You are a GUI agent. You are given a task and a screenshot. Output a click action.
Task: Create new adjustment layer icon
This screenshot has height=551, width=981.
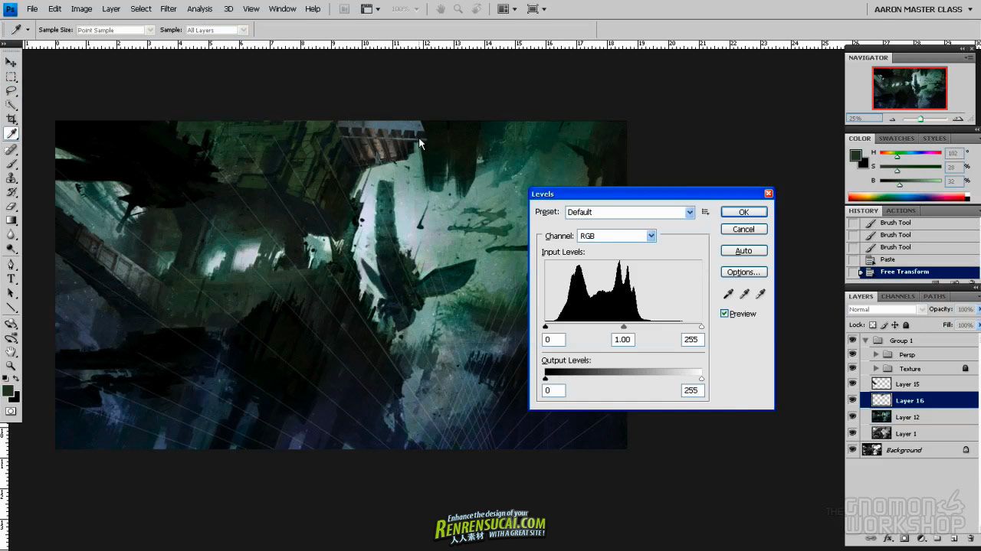pos(920,539)
